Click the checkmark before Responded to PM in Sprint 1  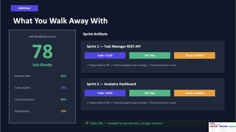pyautogui.click(x=88, y=65)
